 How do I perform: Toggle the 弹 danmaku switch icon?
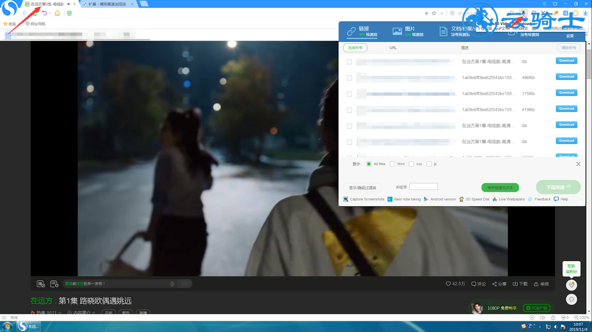click(x=41, y=284)
